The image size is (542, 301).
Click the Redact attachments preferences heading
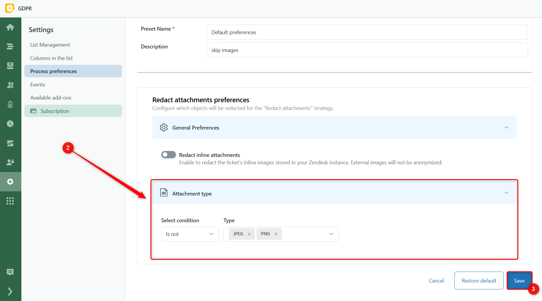pos(201,100)
